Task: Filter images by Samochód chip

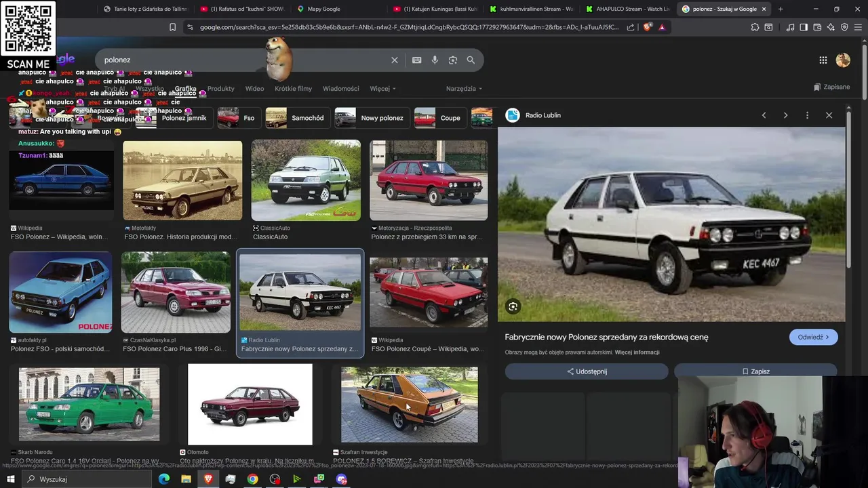Action: 296,118
